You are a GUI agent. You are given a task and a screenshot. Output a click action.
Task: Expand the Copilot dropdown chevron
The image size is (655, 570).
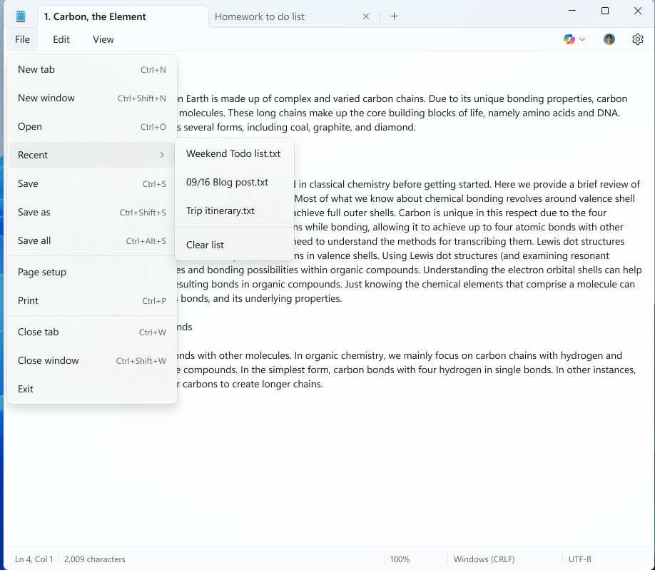[x=582, y=39]
